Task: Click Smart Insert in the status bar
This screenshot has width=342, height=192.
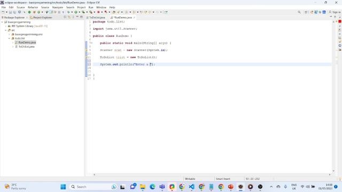Action: coord(223,179)
